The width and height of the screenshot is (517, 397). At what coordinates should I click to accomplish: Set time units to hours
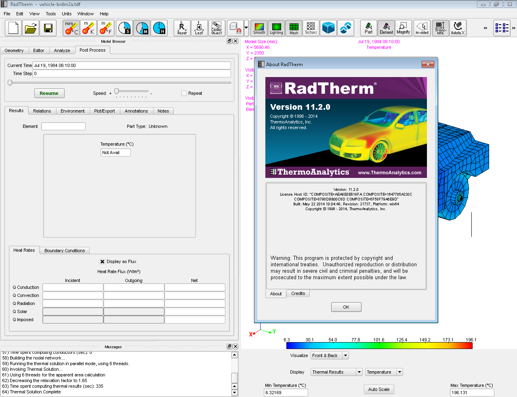pyautogui.click(x=159, y=28)
